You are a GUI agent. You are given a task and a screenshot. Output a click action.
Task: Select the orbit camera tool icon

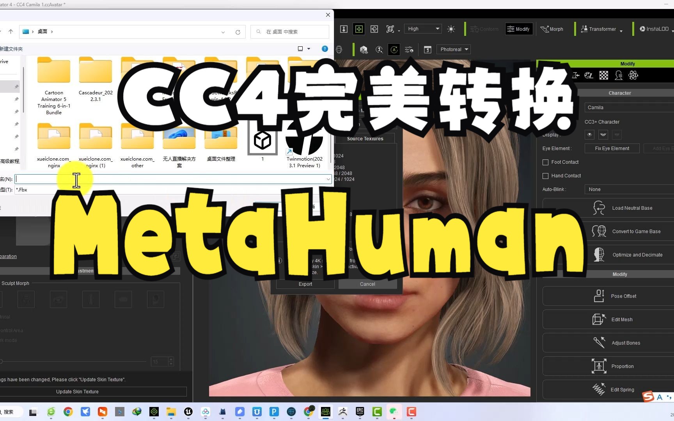(x=374, y=29)
